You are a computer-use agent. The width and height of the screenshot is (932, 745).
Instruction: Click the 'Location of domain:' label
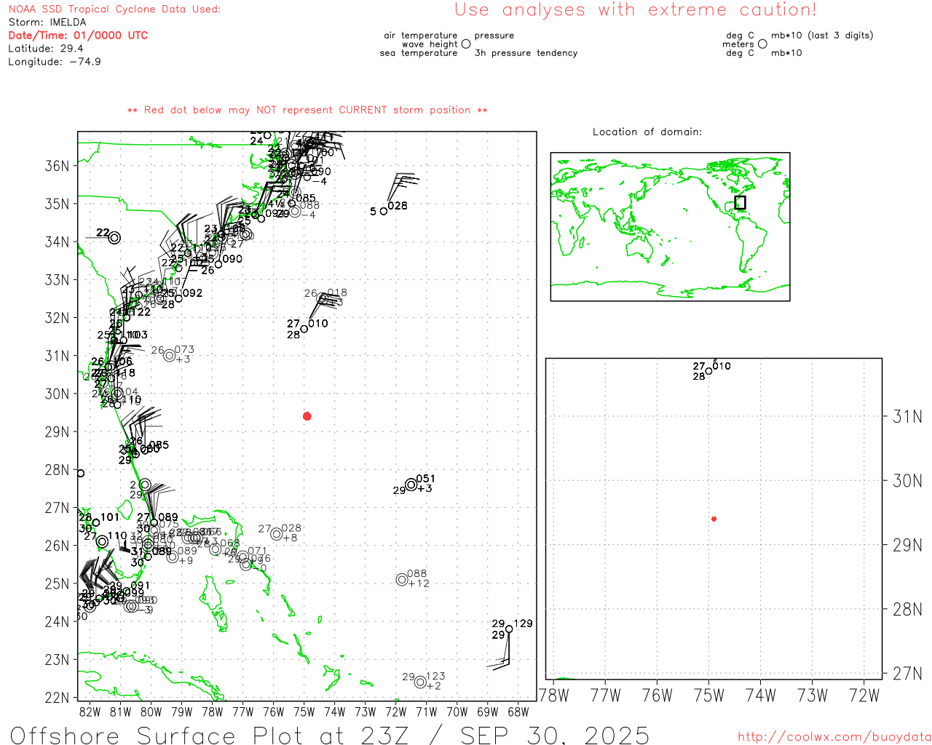click(x=647, y=132)
